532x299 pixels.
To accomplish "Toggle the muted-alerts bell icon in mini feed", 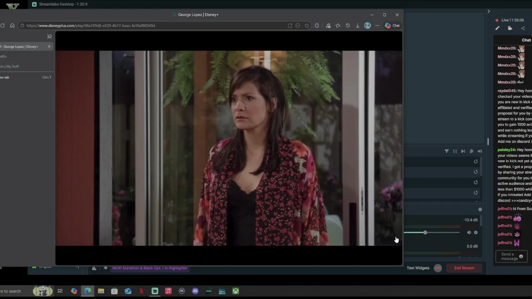I will tap(471, 151).
